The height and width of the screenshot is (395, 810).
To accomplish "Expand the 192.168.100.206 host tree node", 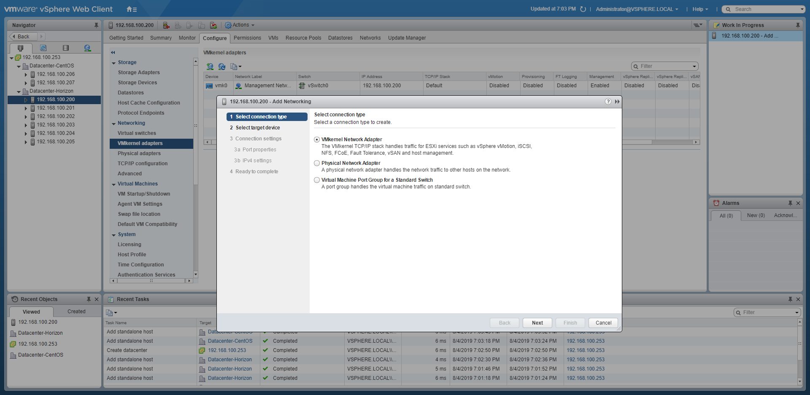I will click(26, 75).
